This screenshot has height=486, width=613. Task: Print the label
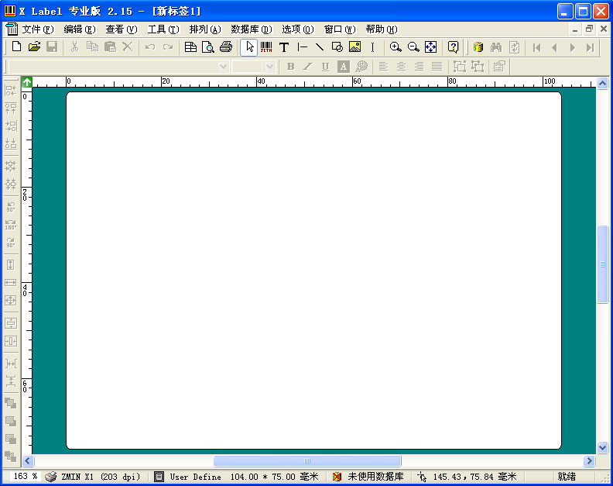point(226,47)
